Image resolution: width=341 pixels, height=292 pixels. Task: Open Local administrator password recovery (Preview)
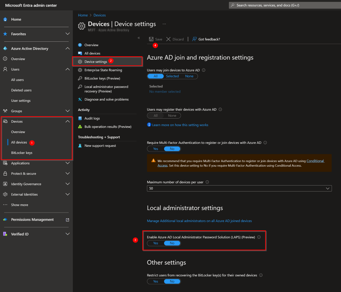click(106, 89)
